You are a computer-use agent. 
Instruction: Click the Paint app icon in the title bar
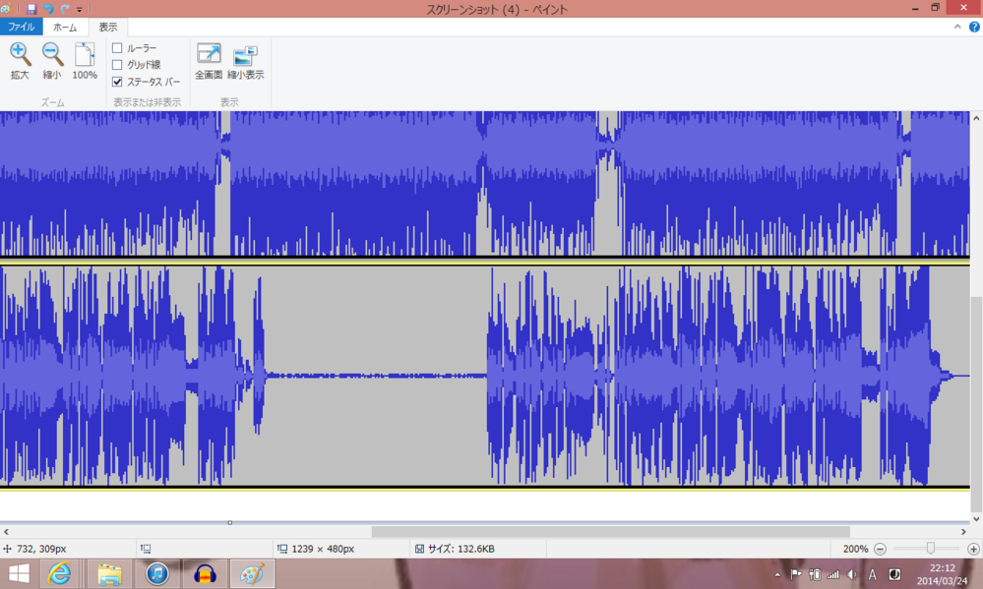click(6, 9)
